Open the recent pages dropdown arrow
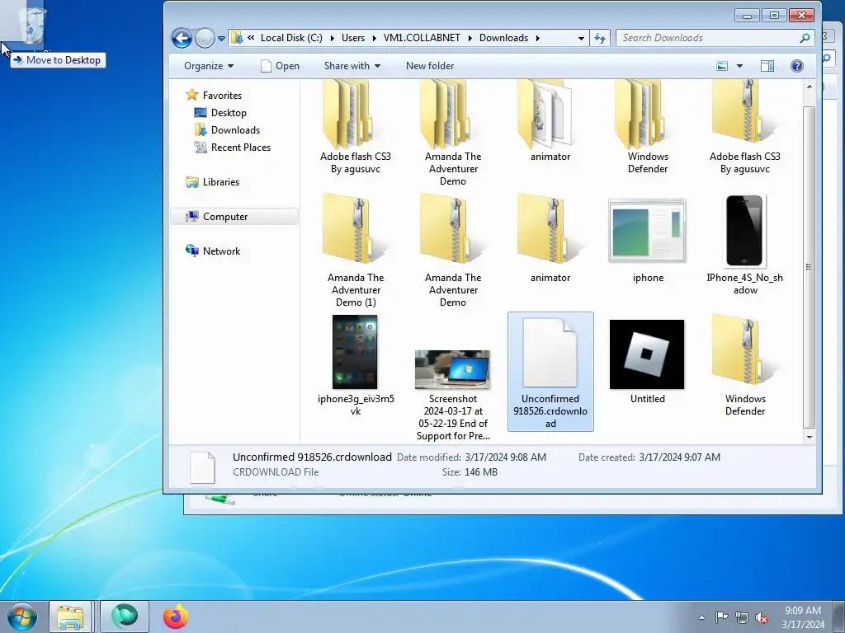Viewport: 845px width, 633px height. tap(221, 39)
